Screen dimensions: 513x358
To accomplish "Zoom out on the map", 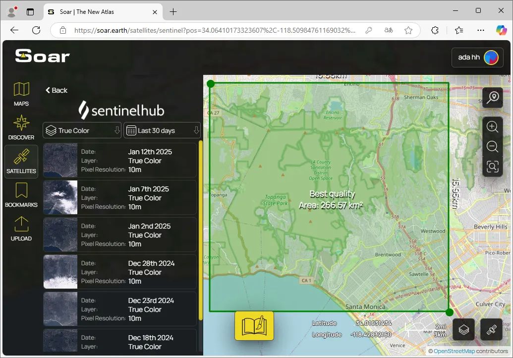I will (492, 146).
